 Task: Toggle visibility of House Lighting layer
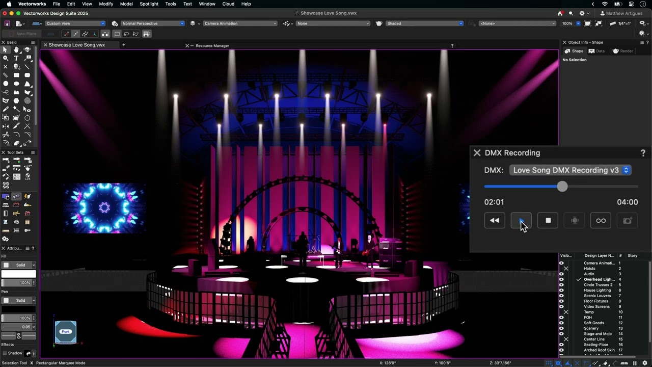[561, 291]
